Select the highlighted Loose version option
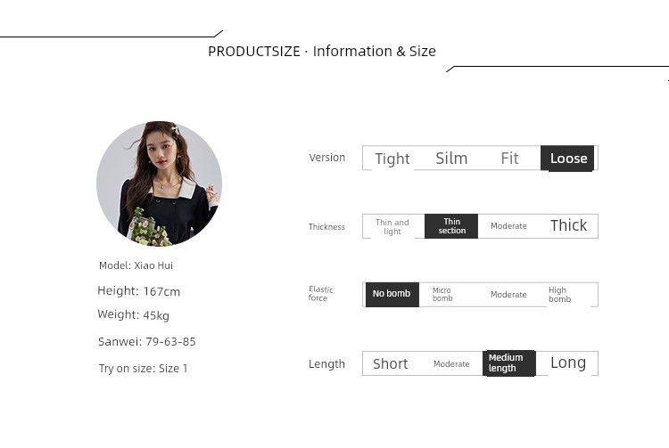 [568, 159]
